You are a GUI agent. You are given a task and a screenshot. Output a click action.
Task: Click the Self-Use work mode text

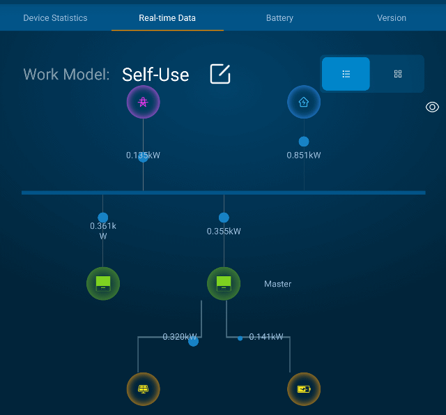(x=155, y=75)
